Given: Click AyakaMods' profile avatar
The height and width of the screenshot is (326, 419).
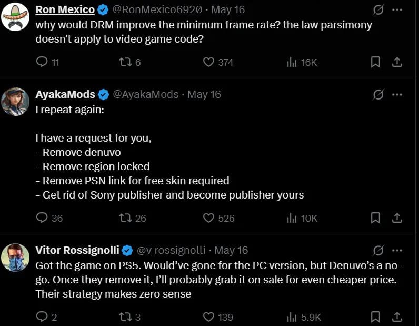Looking at the screenshot, I should coord(15,102).
